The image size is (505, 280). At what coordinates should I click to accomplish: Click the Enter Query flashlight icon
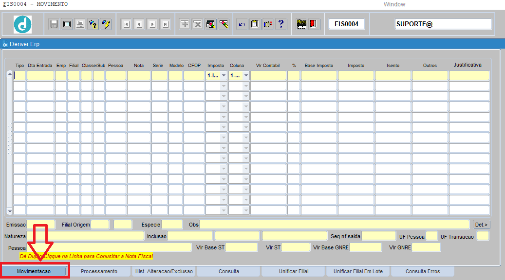(x=93, y=24)
